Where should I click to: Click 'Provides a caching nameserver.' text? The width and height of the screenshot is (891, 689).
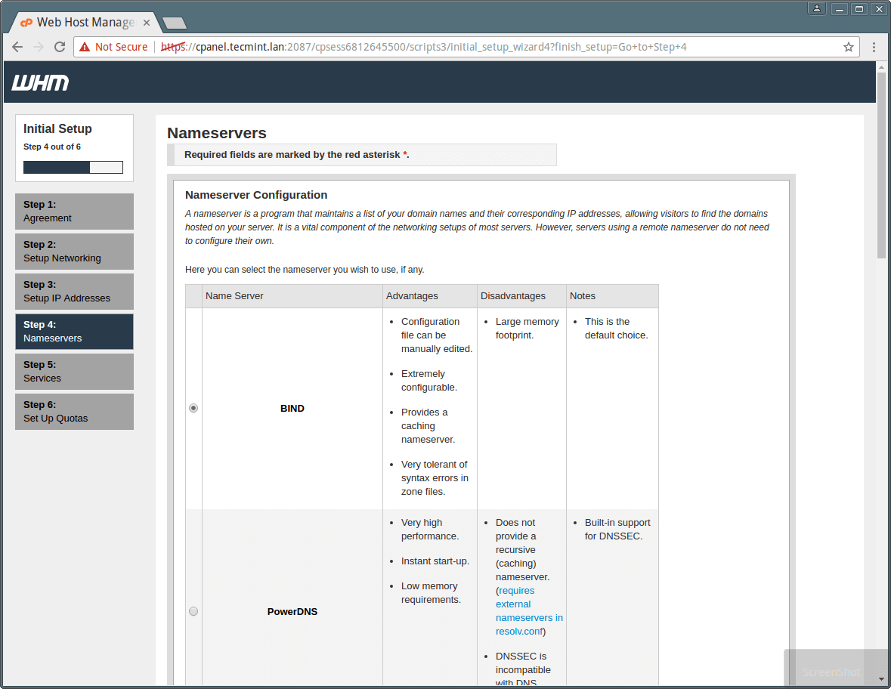(428, 426)
